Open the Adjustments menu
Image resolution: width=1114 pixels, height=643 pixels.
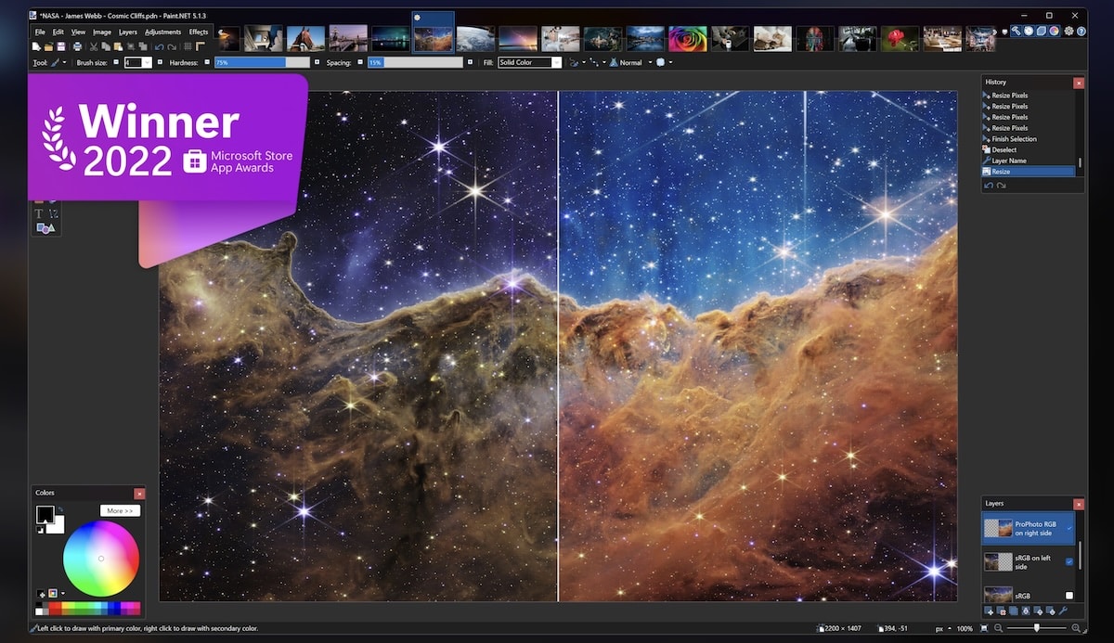(x=163, y=32)
